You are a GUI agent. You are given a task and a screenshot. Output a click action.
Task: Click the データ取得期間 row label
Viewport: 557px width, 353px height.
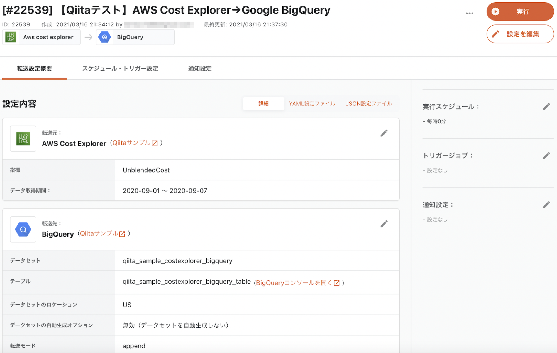click(x=30, y=190)
